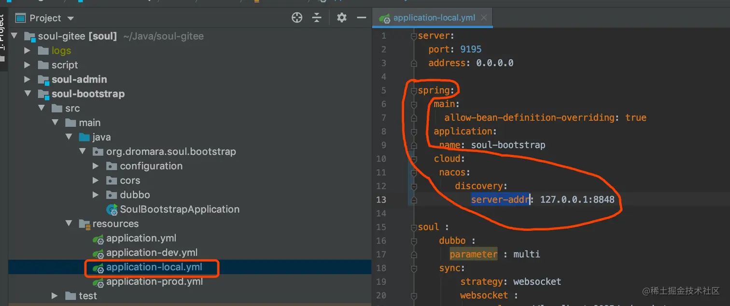Click the highlighted parameter key
This screenshot has width=730, height=306.
[473, 254]
